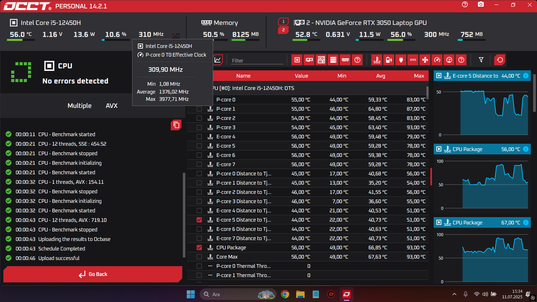Click the '13.6 W' CPU power reading
The height and width of the screenshot is (302, 537).
(84, 34)
